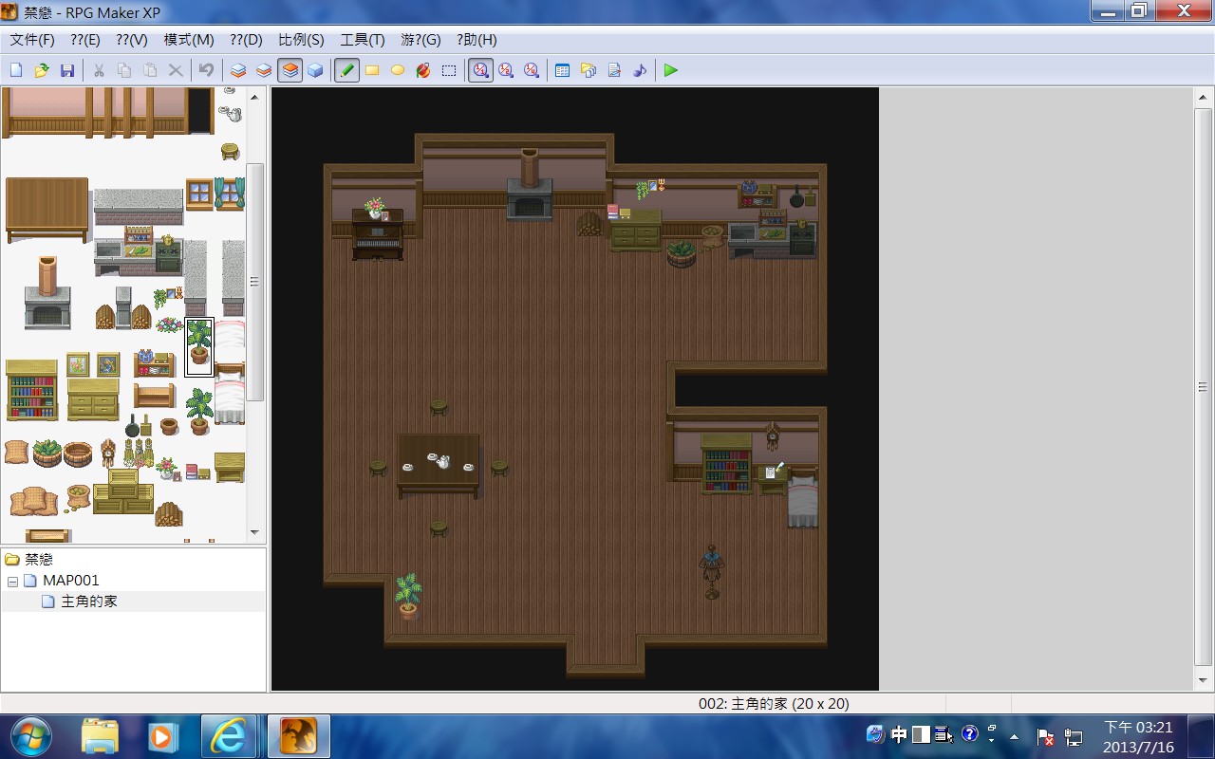Viewport: 1215px width, 759px height.
Task: Select the 禁戀 project root folder
Action: tap(39, 560)
